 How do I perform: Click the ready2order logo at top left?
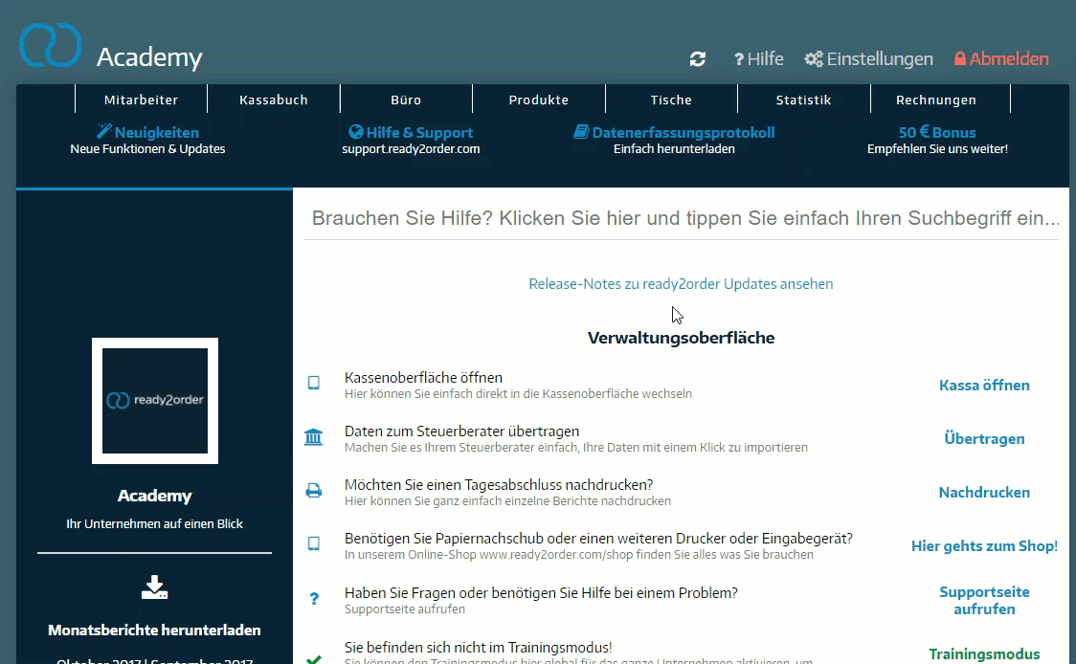pyautogui.click(x=50, y=45)
